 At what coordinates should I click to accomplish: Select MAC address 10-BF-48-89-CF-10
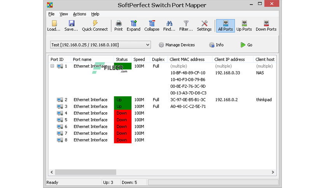188,73
